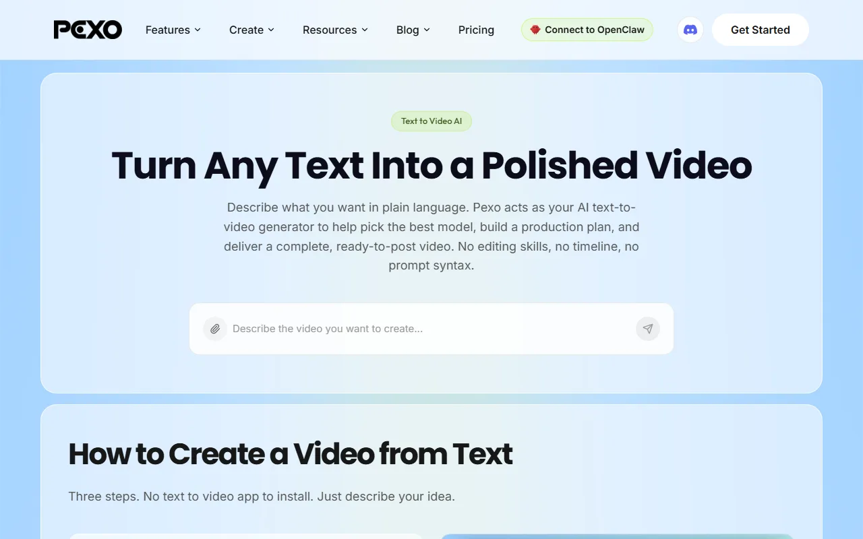This screenshot has height=539, width=863.
Task: Expand the Blog dropdown menu
Action: coord(413,30)
